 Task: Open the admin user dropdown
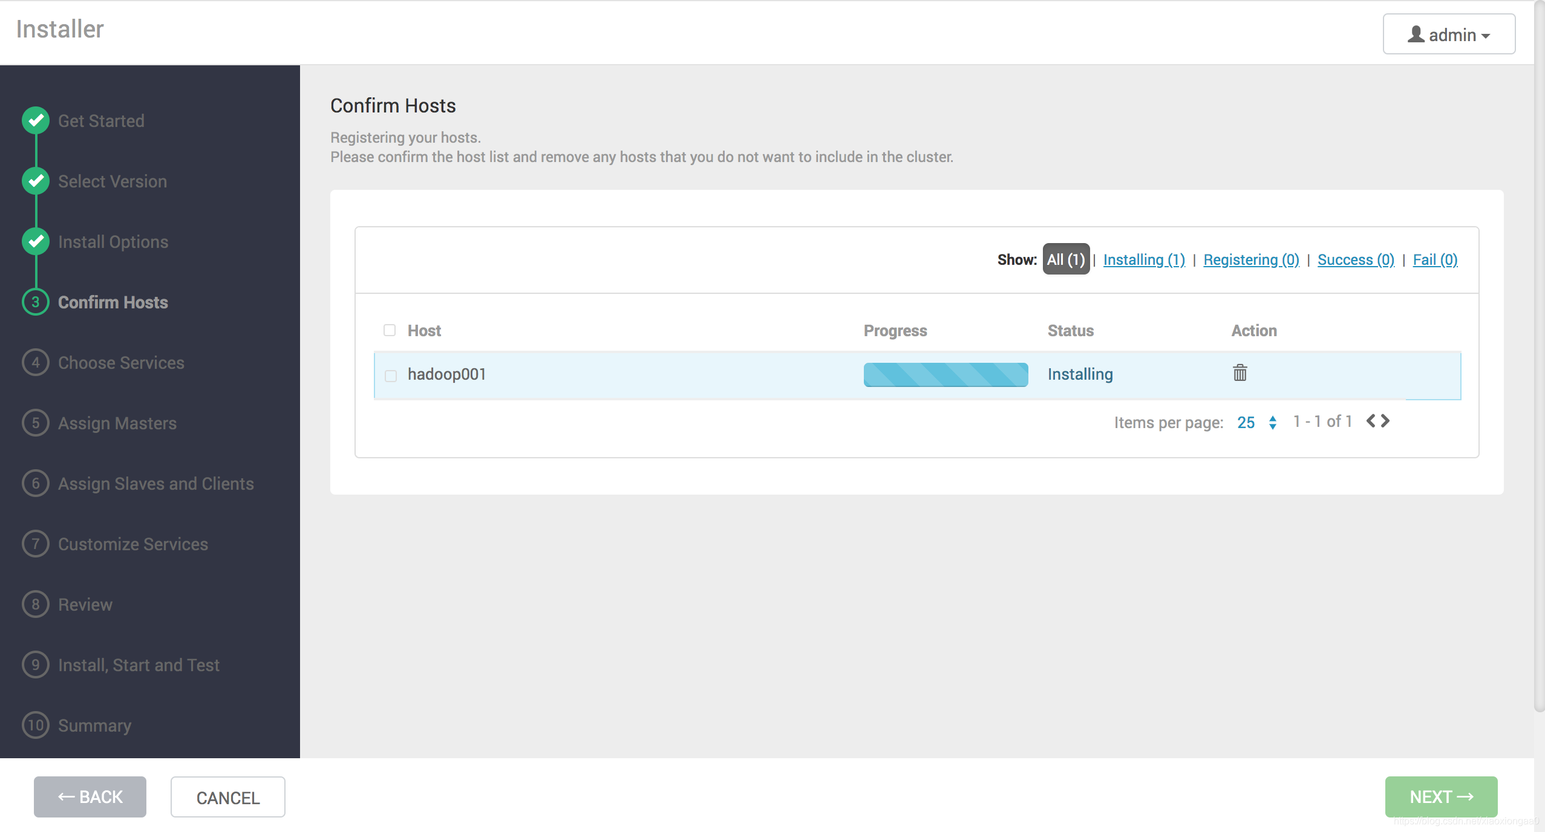coord(1449,34)
